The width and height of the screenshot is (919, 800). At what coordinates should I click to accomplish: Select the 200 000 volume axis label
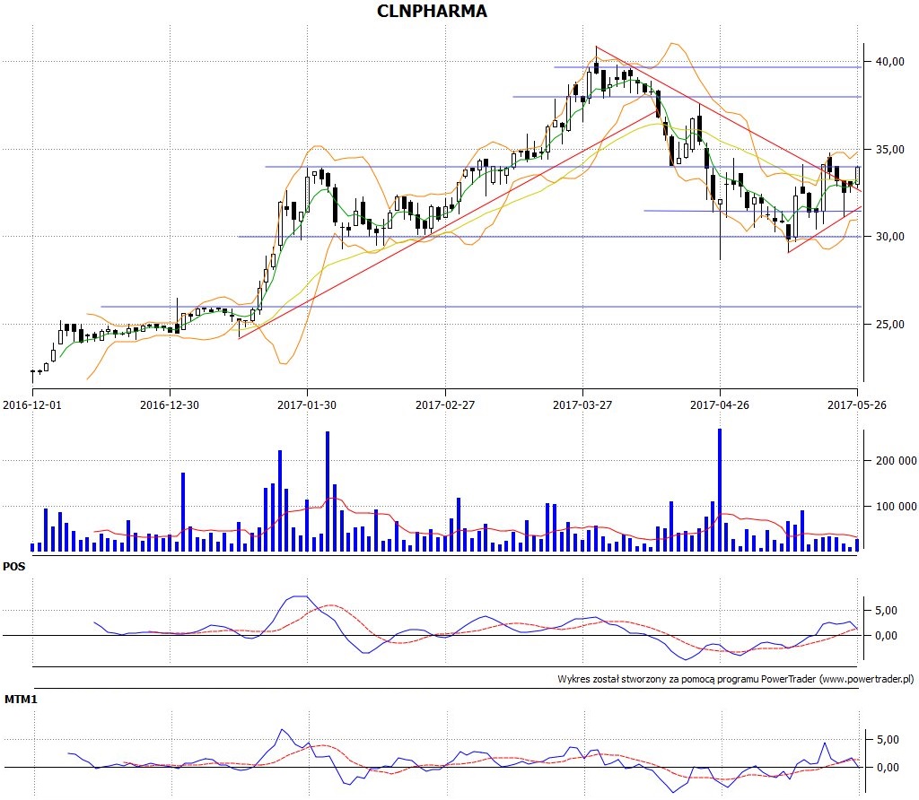897,461
